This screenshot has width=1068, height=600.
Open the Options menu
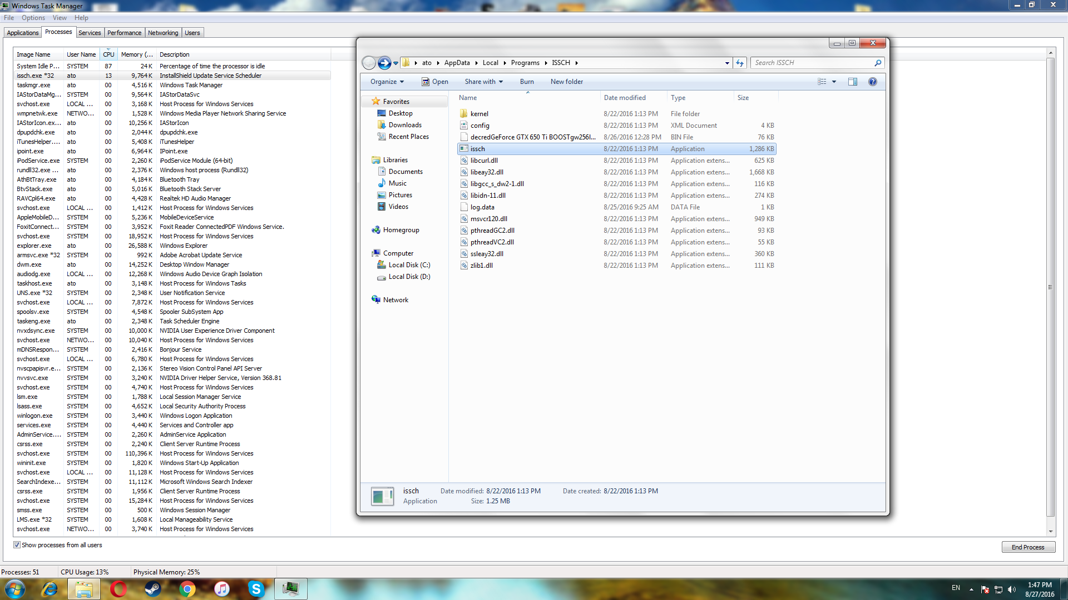pyautogui.click(x=33, y=18)
